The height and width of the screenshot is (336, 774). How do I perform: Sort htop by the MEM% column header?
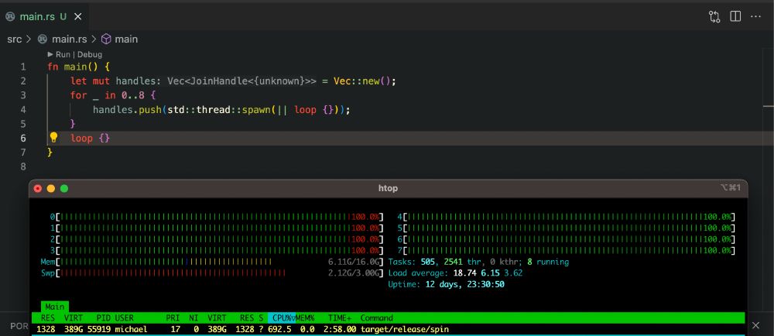coord(305,318)
